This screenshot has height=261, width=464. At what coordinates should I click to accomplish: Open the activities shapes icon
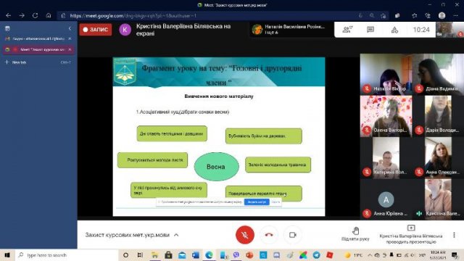(x=394, y=30)
